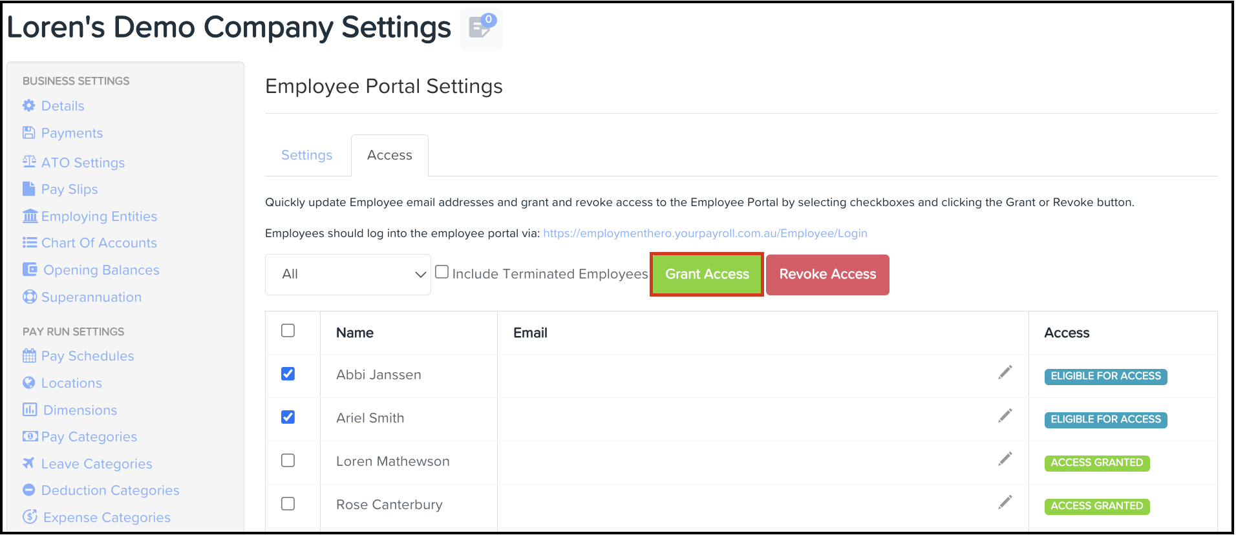Click the pencil edit icon for Abbi Janssen
The image size is (1236, 535).
pos(1005,373)
